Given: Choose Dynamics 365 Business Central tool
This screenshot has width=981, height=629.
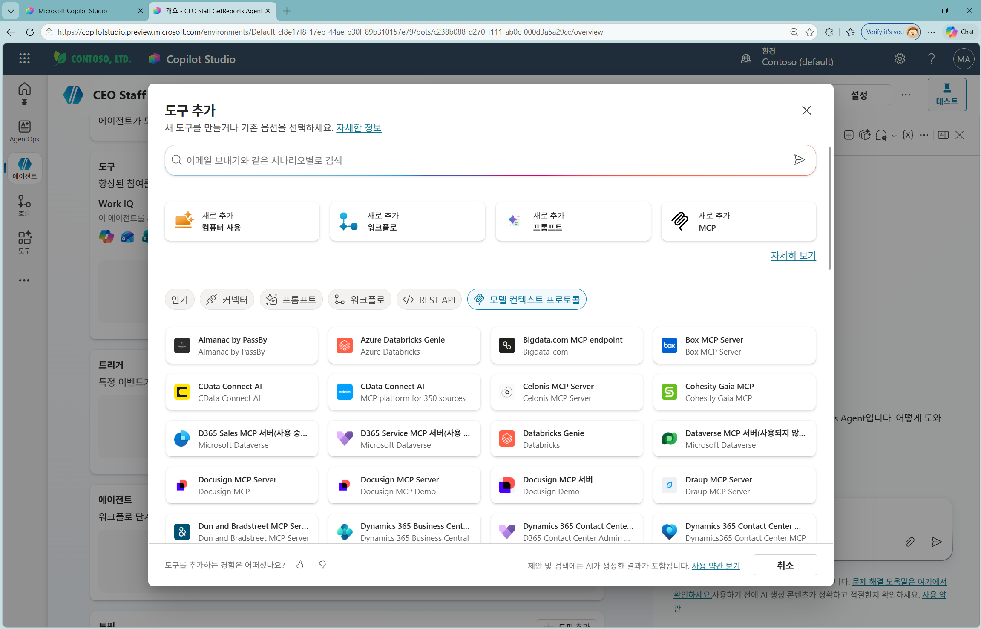Looking at the screenshot, I should (404, 529).
